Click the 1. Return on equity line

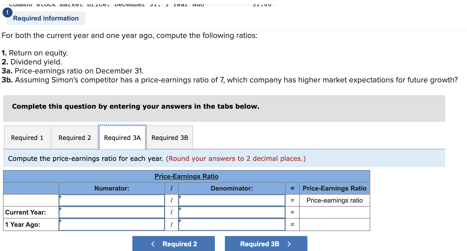pyautogui.click(x=35, y=53)
